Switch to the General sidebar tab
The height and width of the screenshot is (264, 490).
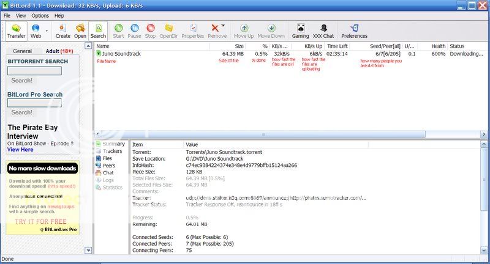[22, 51]
